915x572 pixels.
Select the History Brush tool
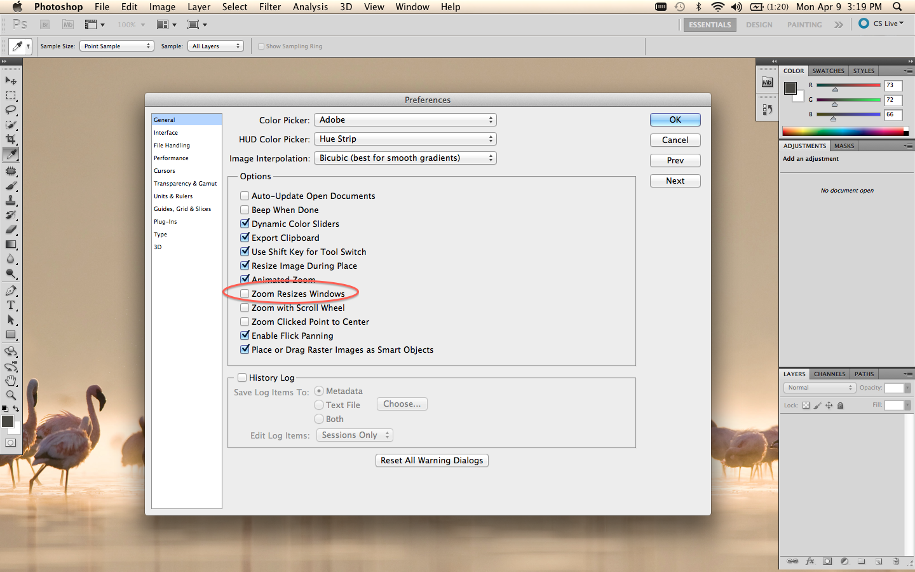[11, 215]
